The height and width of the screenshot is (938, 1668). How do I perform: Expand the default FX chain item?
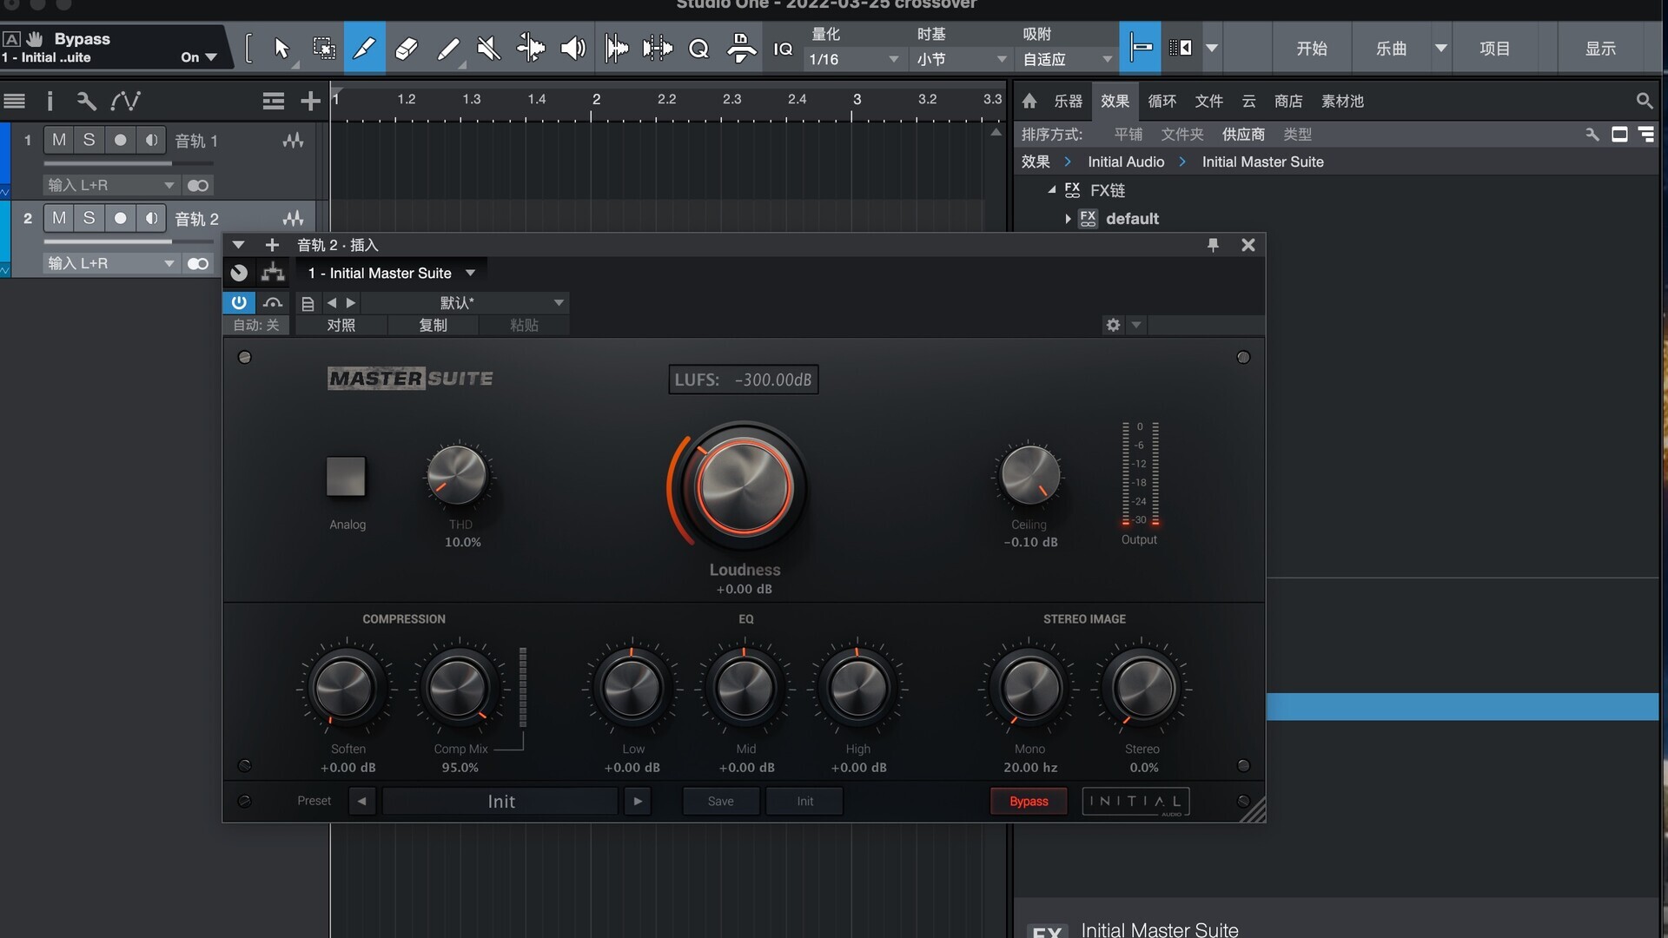click(x=1068, y=219)
